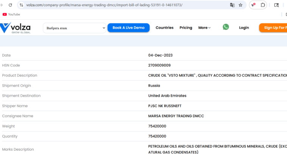Click the Marks Description label

(x=18, y=149)
